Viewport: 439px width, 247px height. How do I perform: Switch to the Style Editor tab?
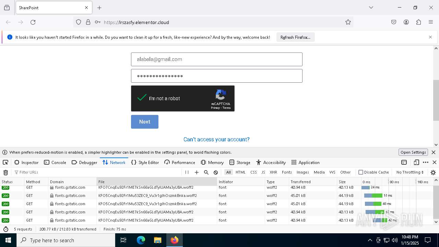[x=145, y=163]
